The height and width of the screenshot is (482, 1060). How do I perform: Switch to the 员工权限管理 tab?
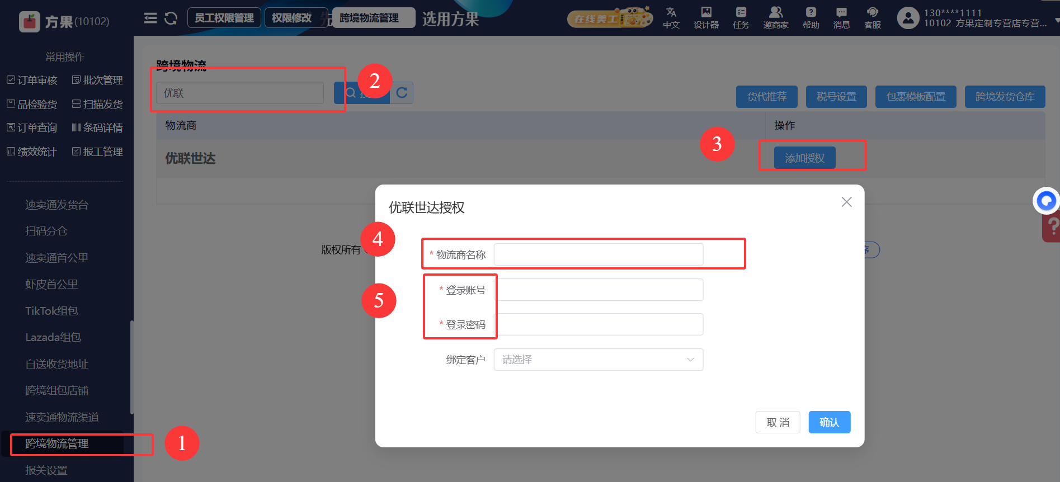pyautogui.click(x=224, y=18)
